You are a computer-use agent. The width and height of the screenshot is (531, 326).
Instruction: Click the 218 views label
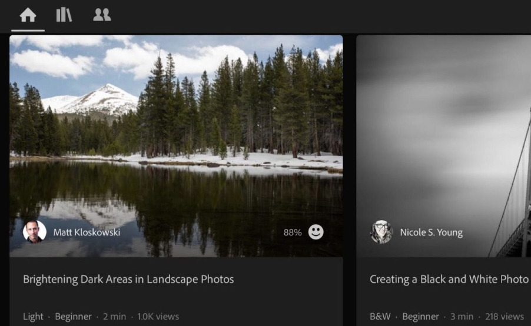(505, 317)
